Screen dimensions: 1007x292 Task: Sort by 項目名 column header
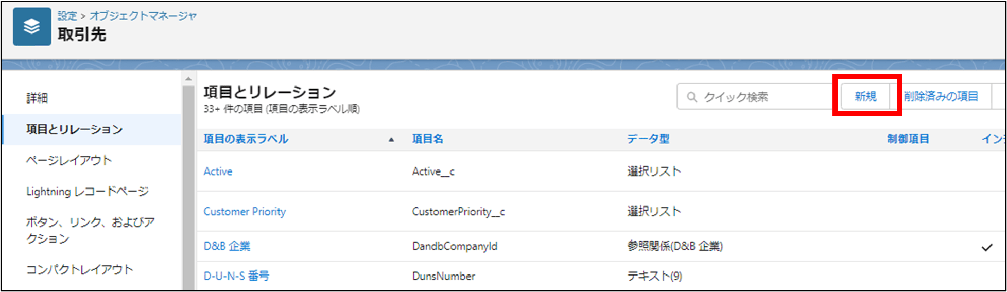(x=428, y=139)
